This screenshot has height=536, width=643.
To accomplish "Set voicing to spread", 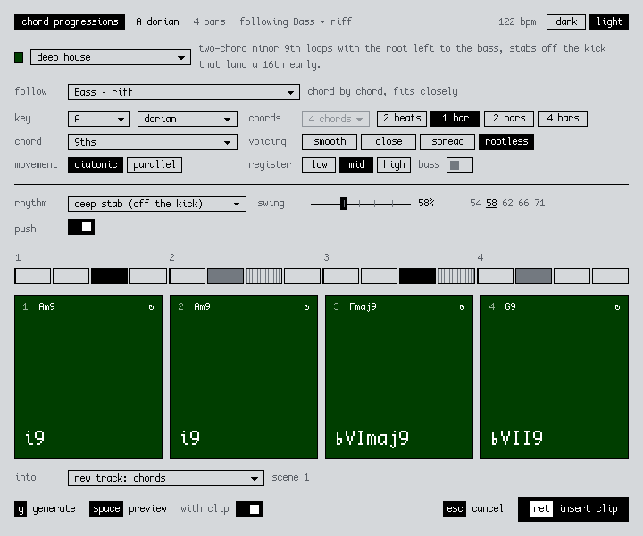I will [447, 142].
